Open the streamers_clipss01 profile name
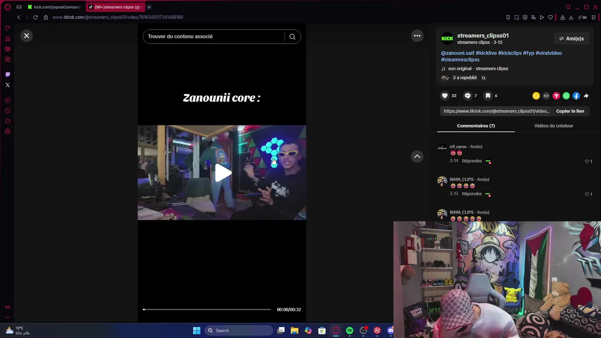The image size is (601, 338). pos(483,36)
